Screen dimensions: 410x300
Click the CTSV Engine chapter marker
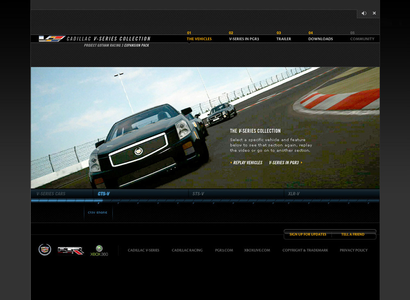[x=98, y=212]
